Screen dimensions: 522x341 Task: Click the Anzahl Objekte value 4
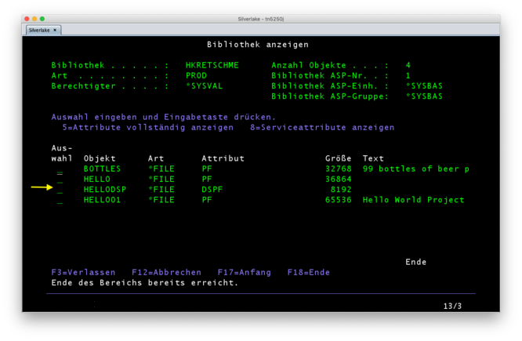click(408, 65)
